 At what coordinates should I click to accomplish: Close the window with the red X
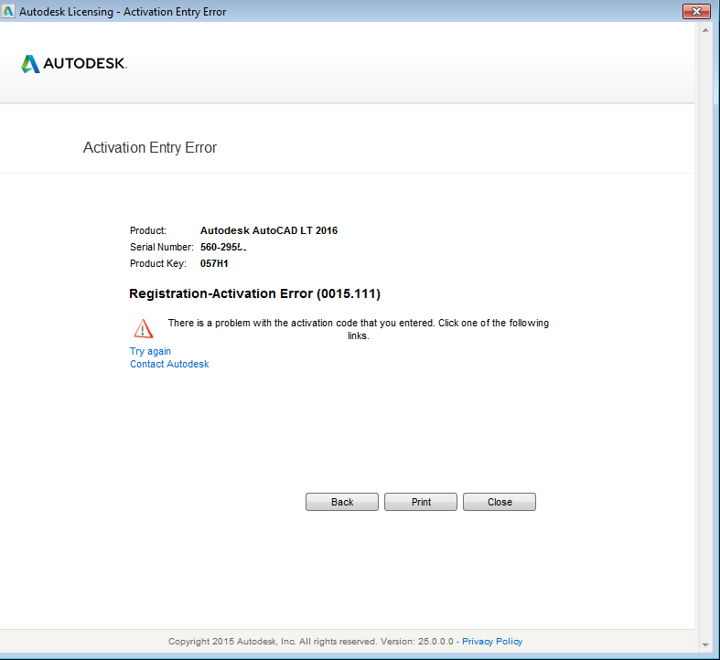pos(696,12)
